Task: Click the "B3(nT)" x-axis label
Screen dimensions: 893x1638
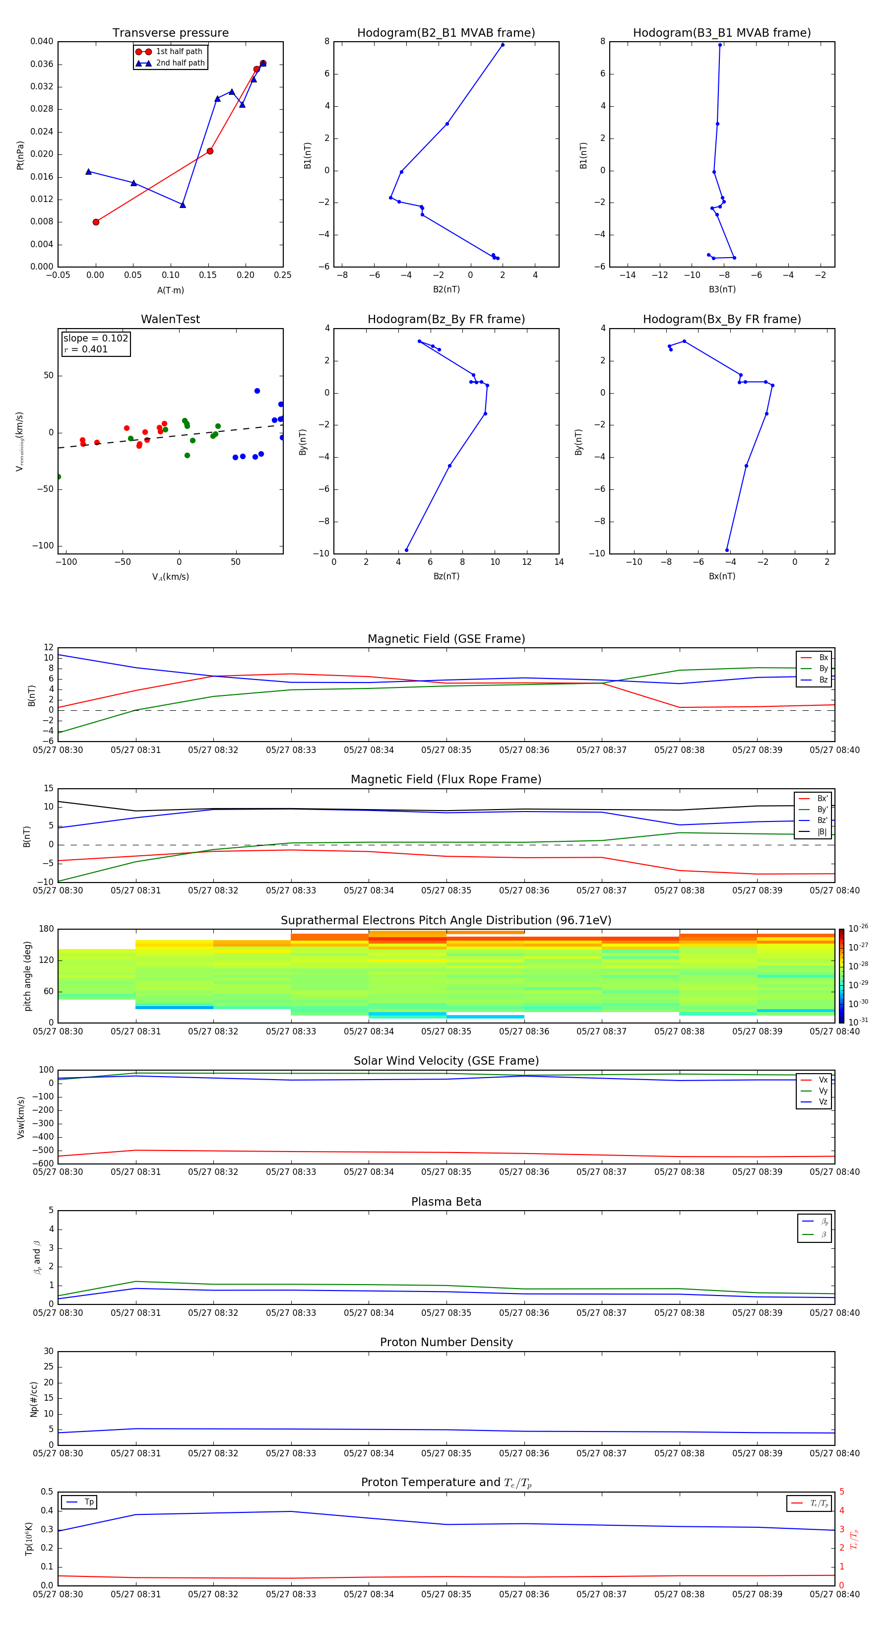Action: click(x=722, y=289)
